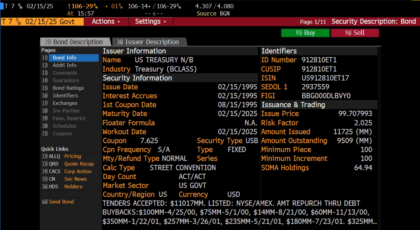Click the Mty/Refund Type NORMAL value
Image resolution: width=420 pixels, height=230 pixels.
pyautogui.click(x=174, y=158)
